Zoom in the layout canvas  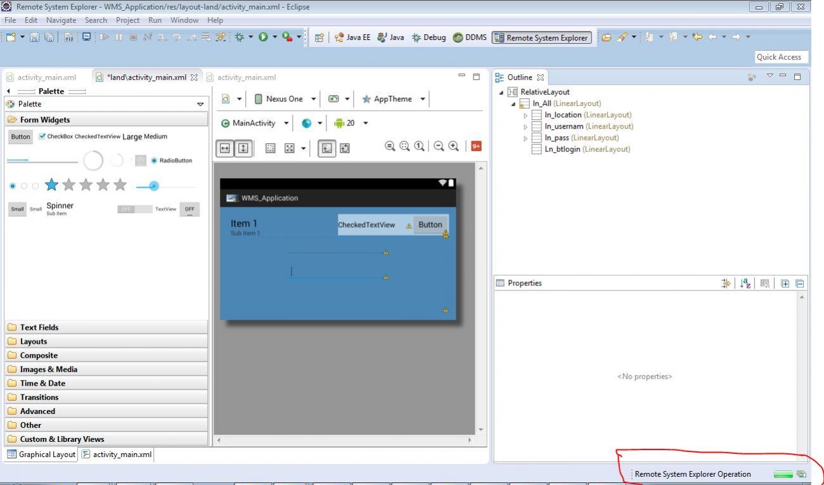[x=453, y=145]
